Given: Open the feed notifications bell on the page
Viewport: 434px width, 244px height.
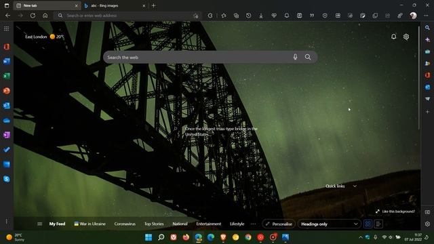Looking at the screenshot, I should click(x=393, y=37).
